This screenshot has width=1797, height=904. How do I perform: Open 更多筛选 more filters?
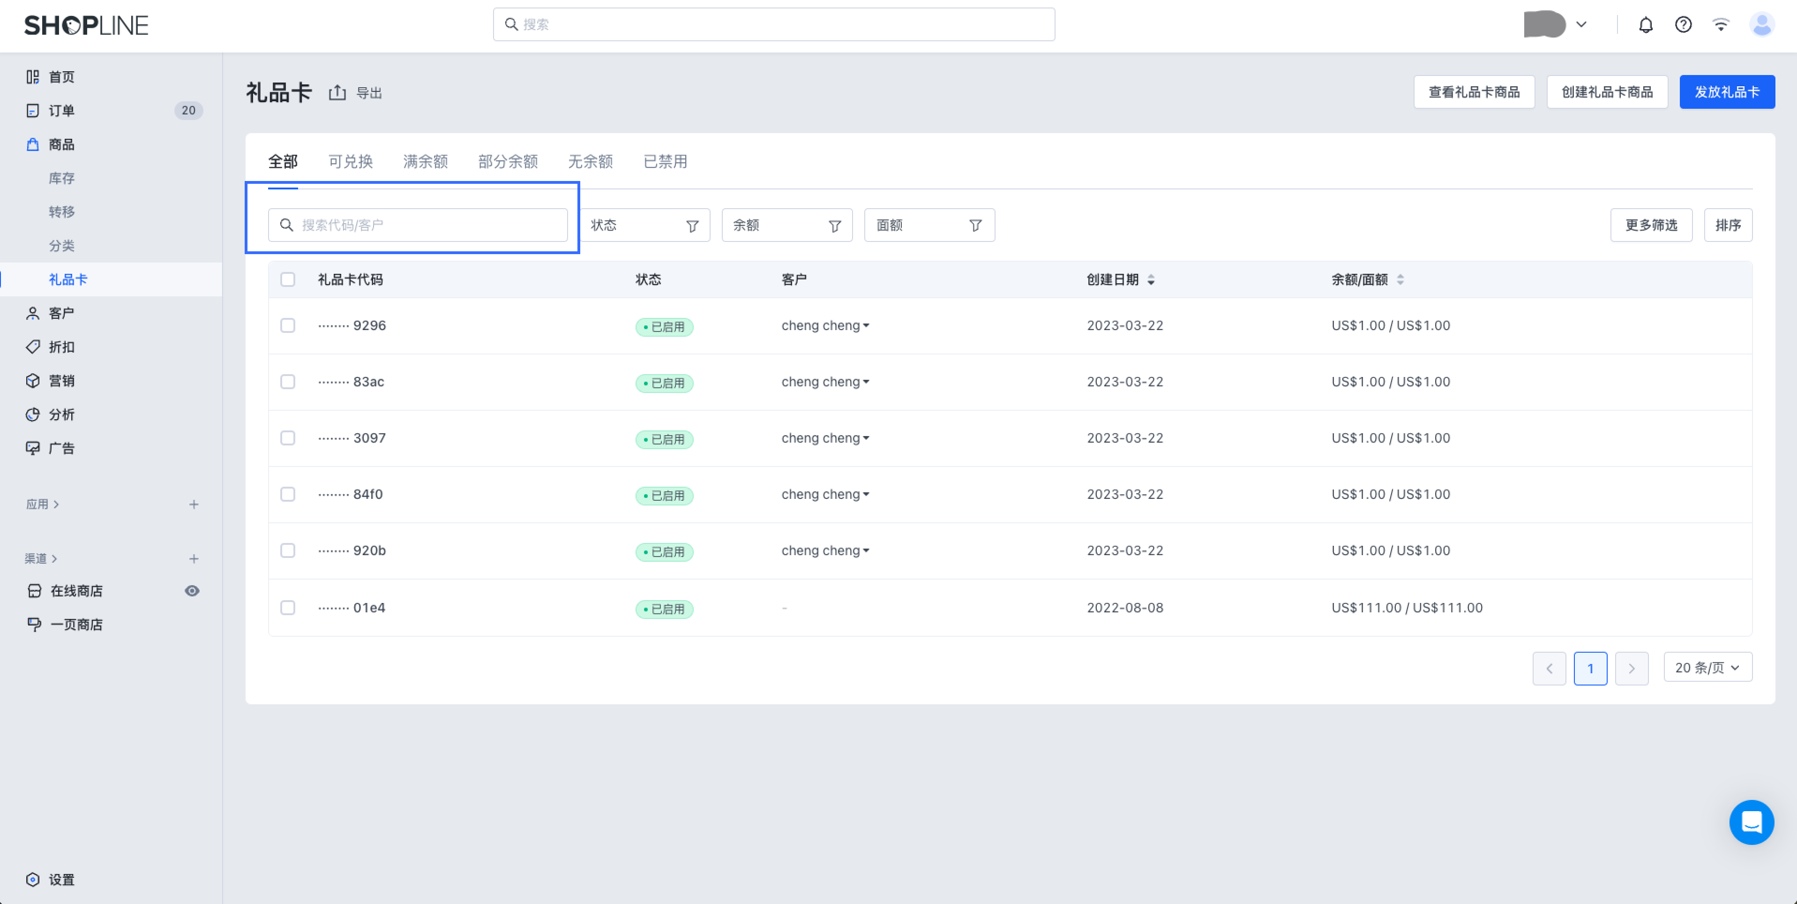tap(1651, 225)
